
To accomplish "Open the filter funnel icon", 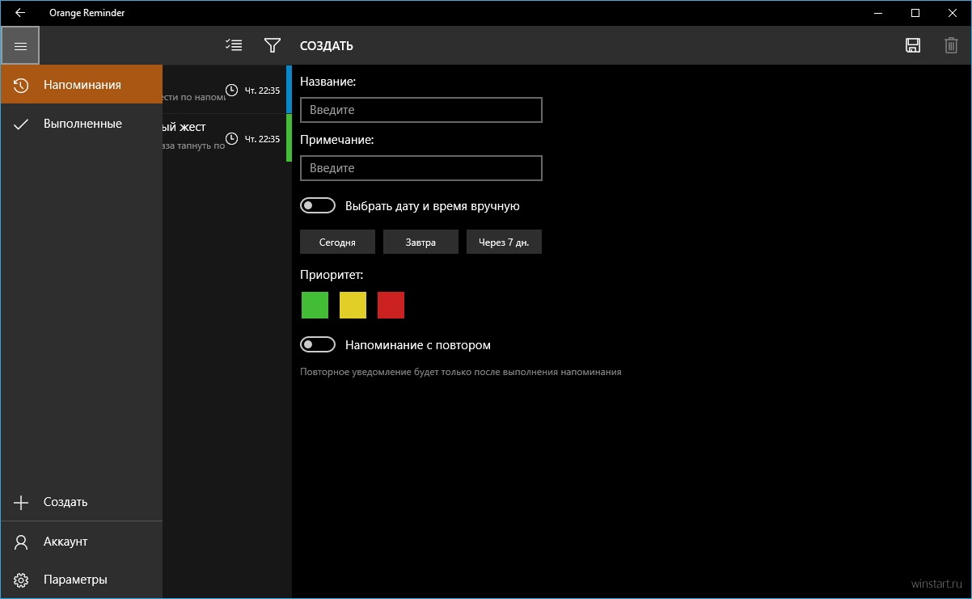I will pyautogui.click(x=273, y=45).
